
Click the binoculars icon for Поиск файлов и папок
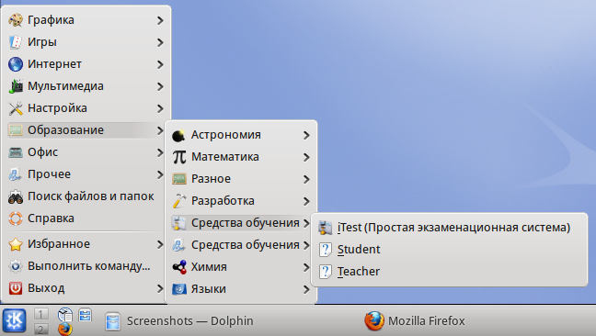click(x=16, y=196)
